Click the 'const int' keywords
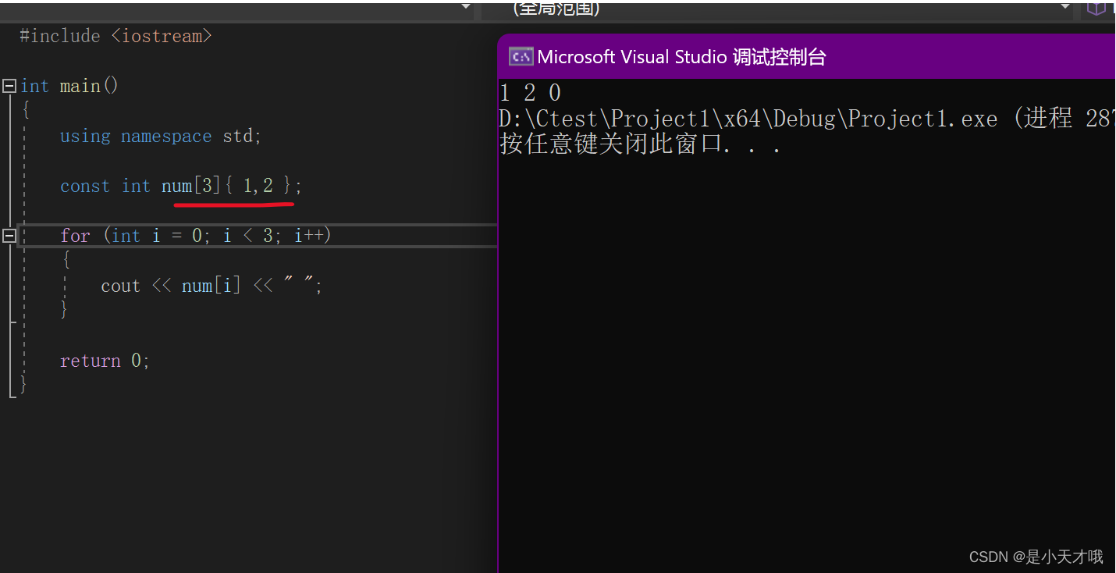This screenshot has height=573, width=1116. point(105,186)
